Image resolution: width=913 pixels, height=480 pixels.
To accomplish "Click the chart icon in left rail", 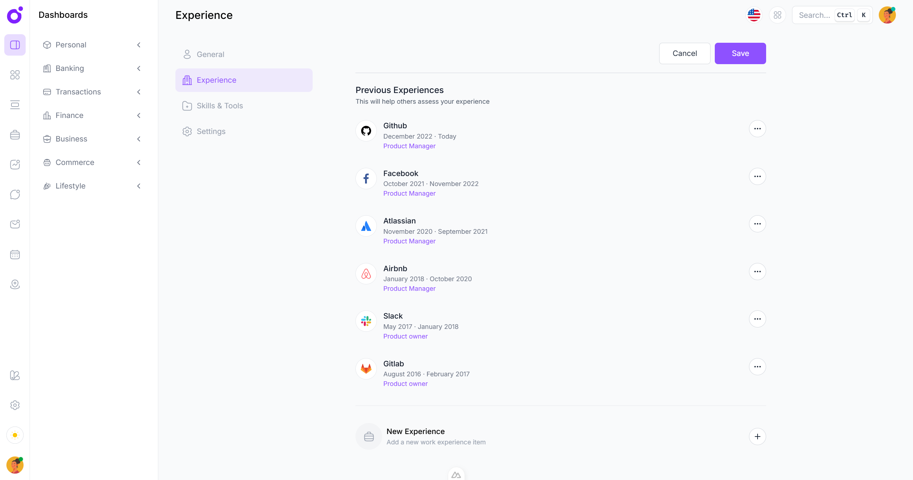I will (15, 165).
